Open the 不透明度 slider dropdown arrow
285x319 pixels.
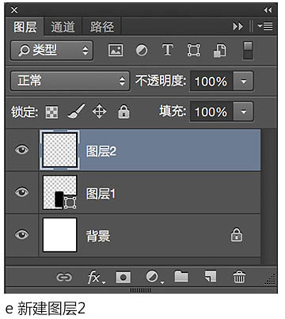point(243,81)
